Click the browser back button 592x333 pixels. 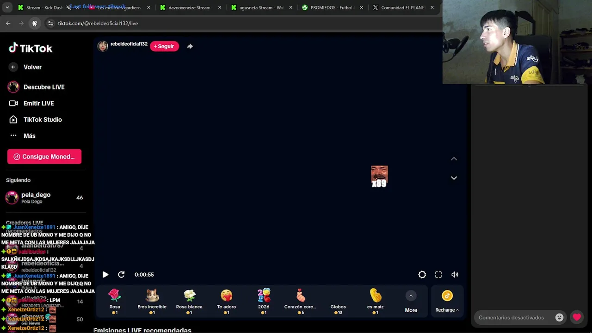coord(8,23)
